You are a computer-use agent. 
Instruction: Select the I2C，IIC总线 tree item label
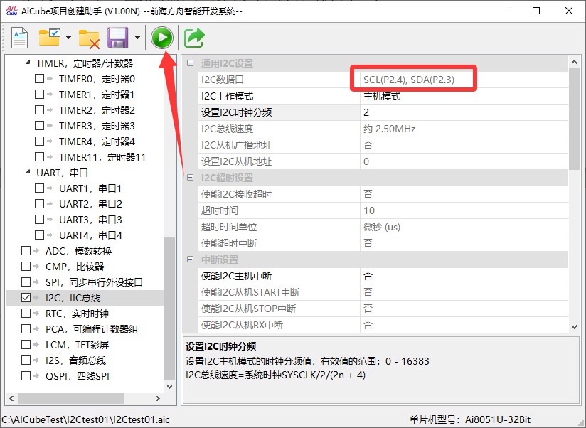73,298
